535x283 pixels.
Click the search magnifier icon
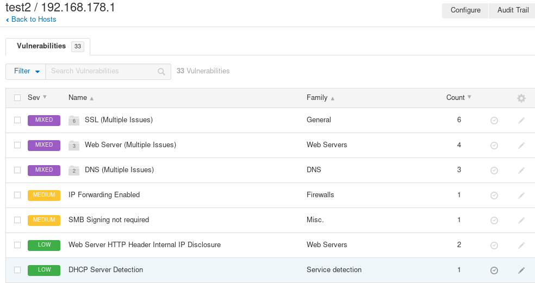pos(161,71)
